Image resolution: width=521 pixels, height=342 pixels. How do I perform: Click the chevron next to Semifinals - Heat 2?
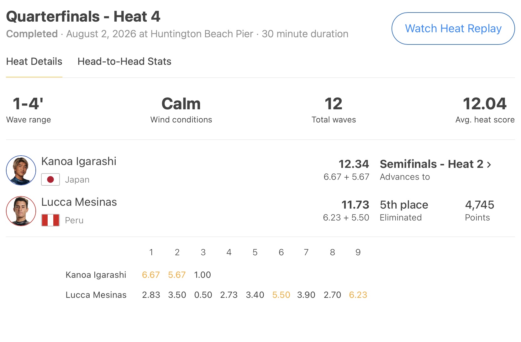489,164
